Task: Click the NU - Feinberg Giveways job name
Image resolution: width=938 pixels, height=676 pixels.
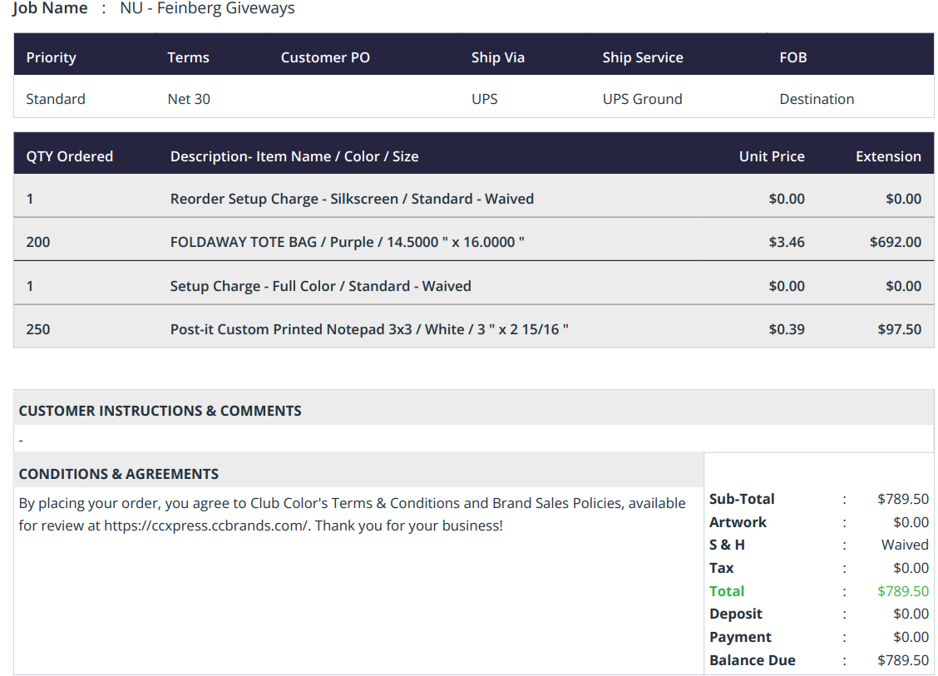Action: tap(207, 8)
